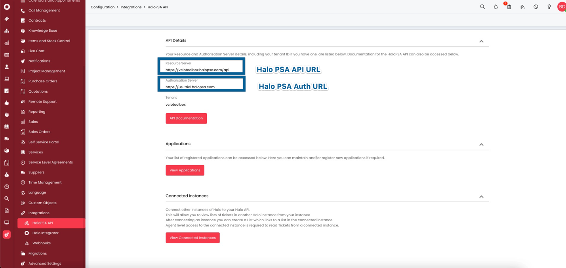
Task: Click the RSS feed icon
Action: tap(522, 7)
